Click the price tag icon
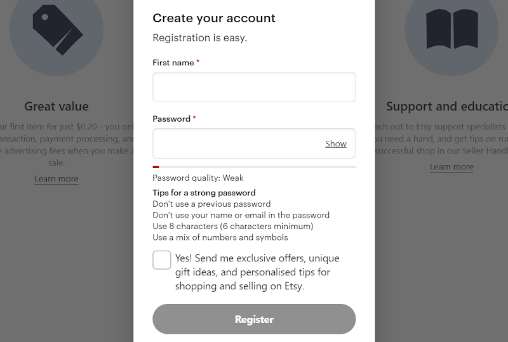The image size is (508, 342). 58,29
